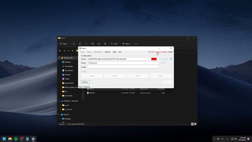The width and height of the screenshot is (252, 142).
Task: Click the Exit menu in Netch
Action: 120,52
